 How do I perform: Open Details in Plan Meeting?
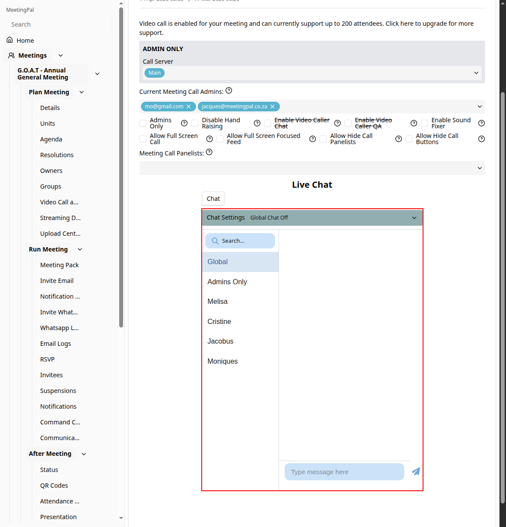(50, 108)
